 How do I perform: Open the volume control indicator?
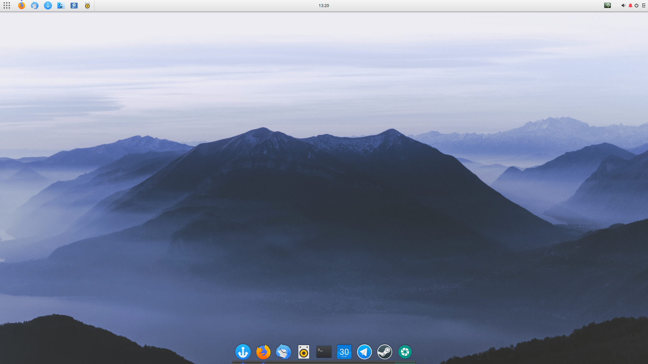pos(623,5)
